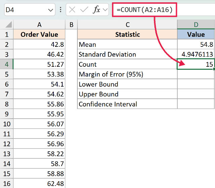Image resolution: width=215 pixels, height=188 pixels.
Task: Click the Mean label cell
Action: (x=128, y=44)
